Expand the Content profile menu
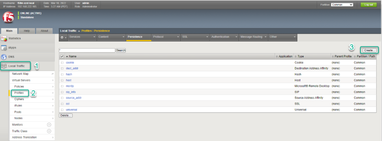 tap(111, 37)
